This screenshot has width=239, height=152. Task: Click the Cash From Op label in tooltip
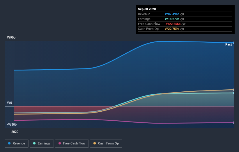pos(148,29)
